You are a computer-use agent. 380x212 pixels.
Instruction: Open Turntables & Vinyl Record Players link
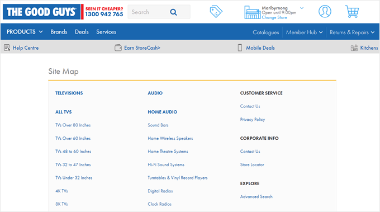click(178, 178)
